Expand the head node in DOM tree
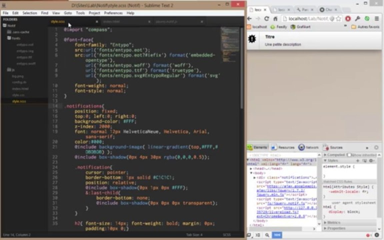 (x=251, y=168)
